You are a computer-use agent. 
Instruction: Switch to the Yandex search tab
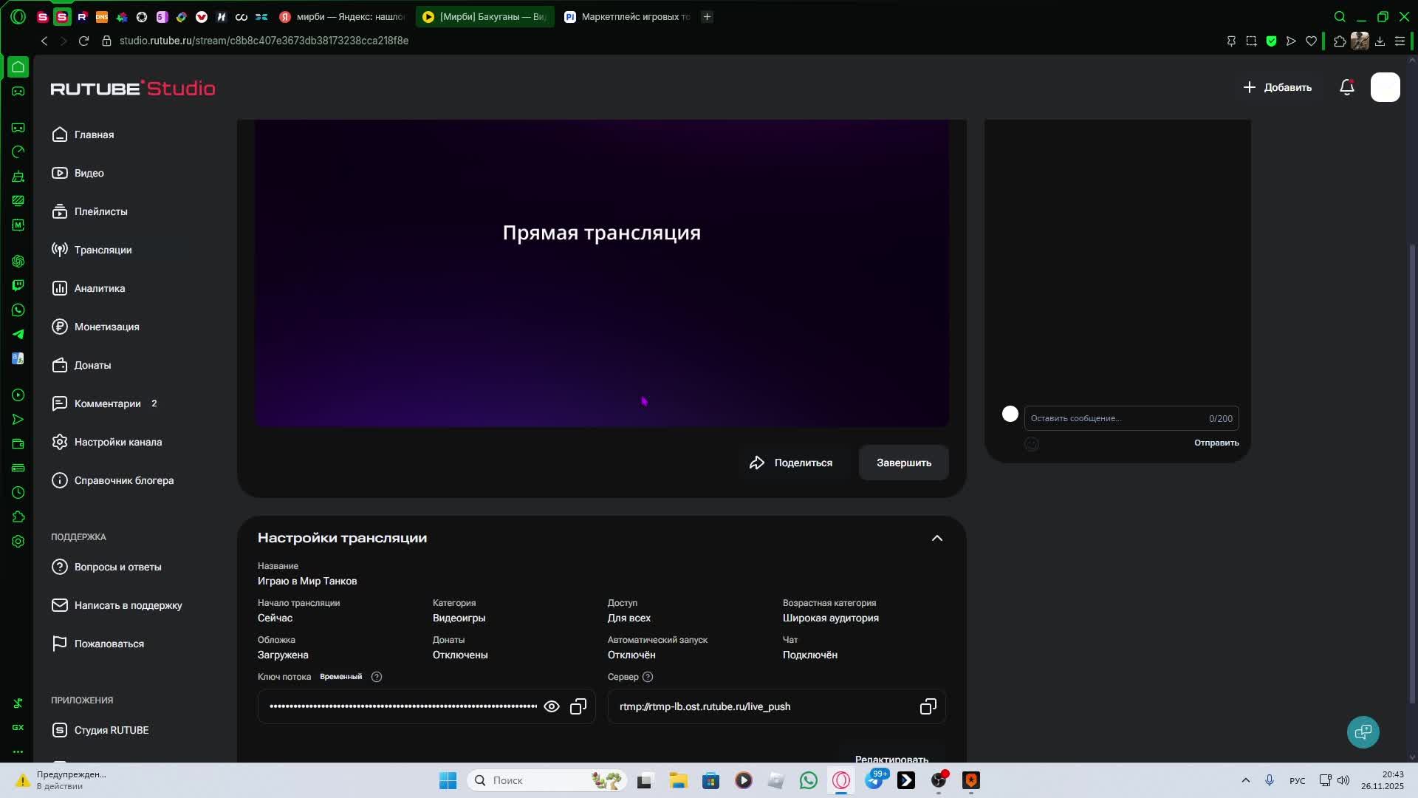point(343,17)
